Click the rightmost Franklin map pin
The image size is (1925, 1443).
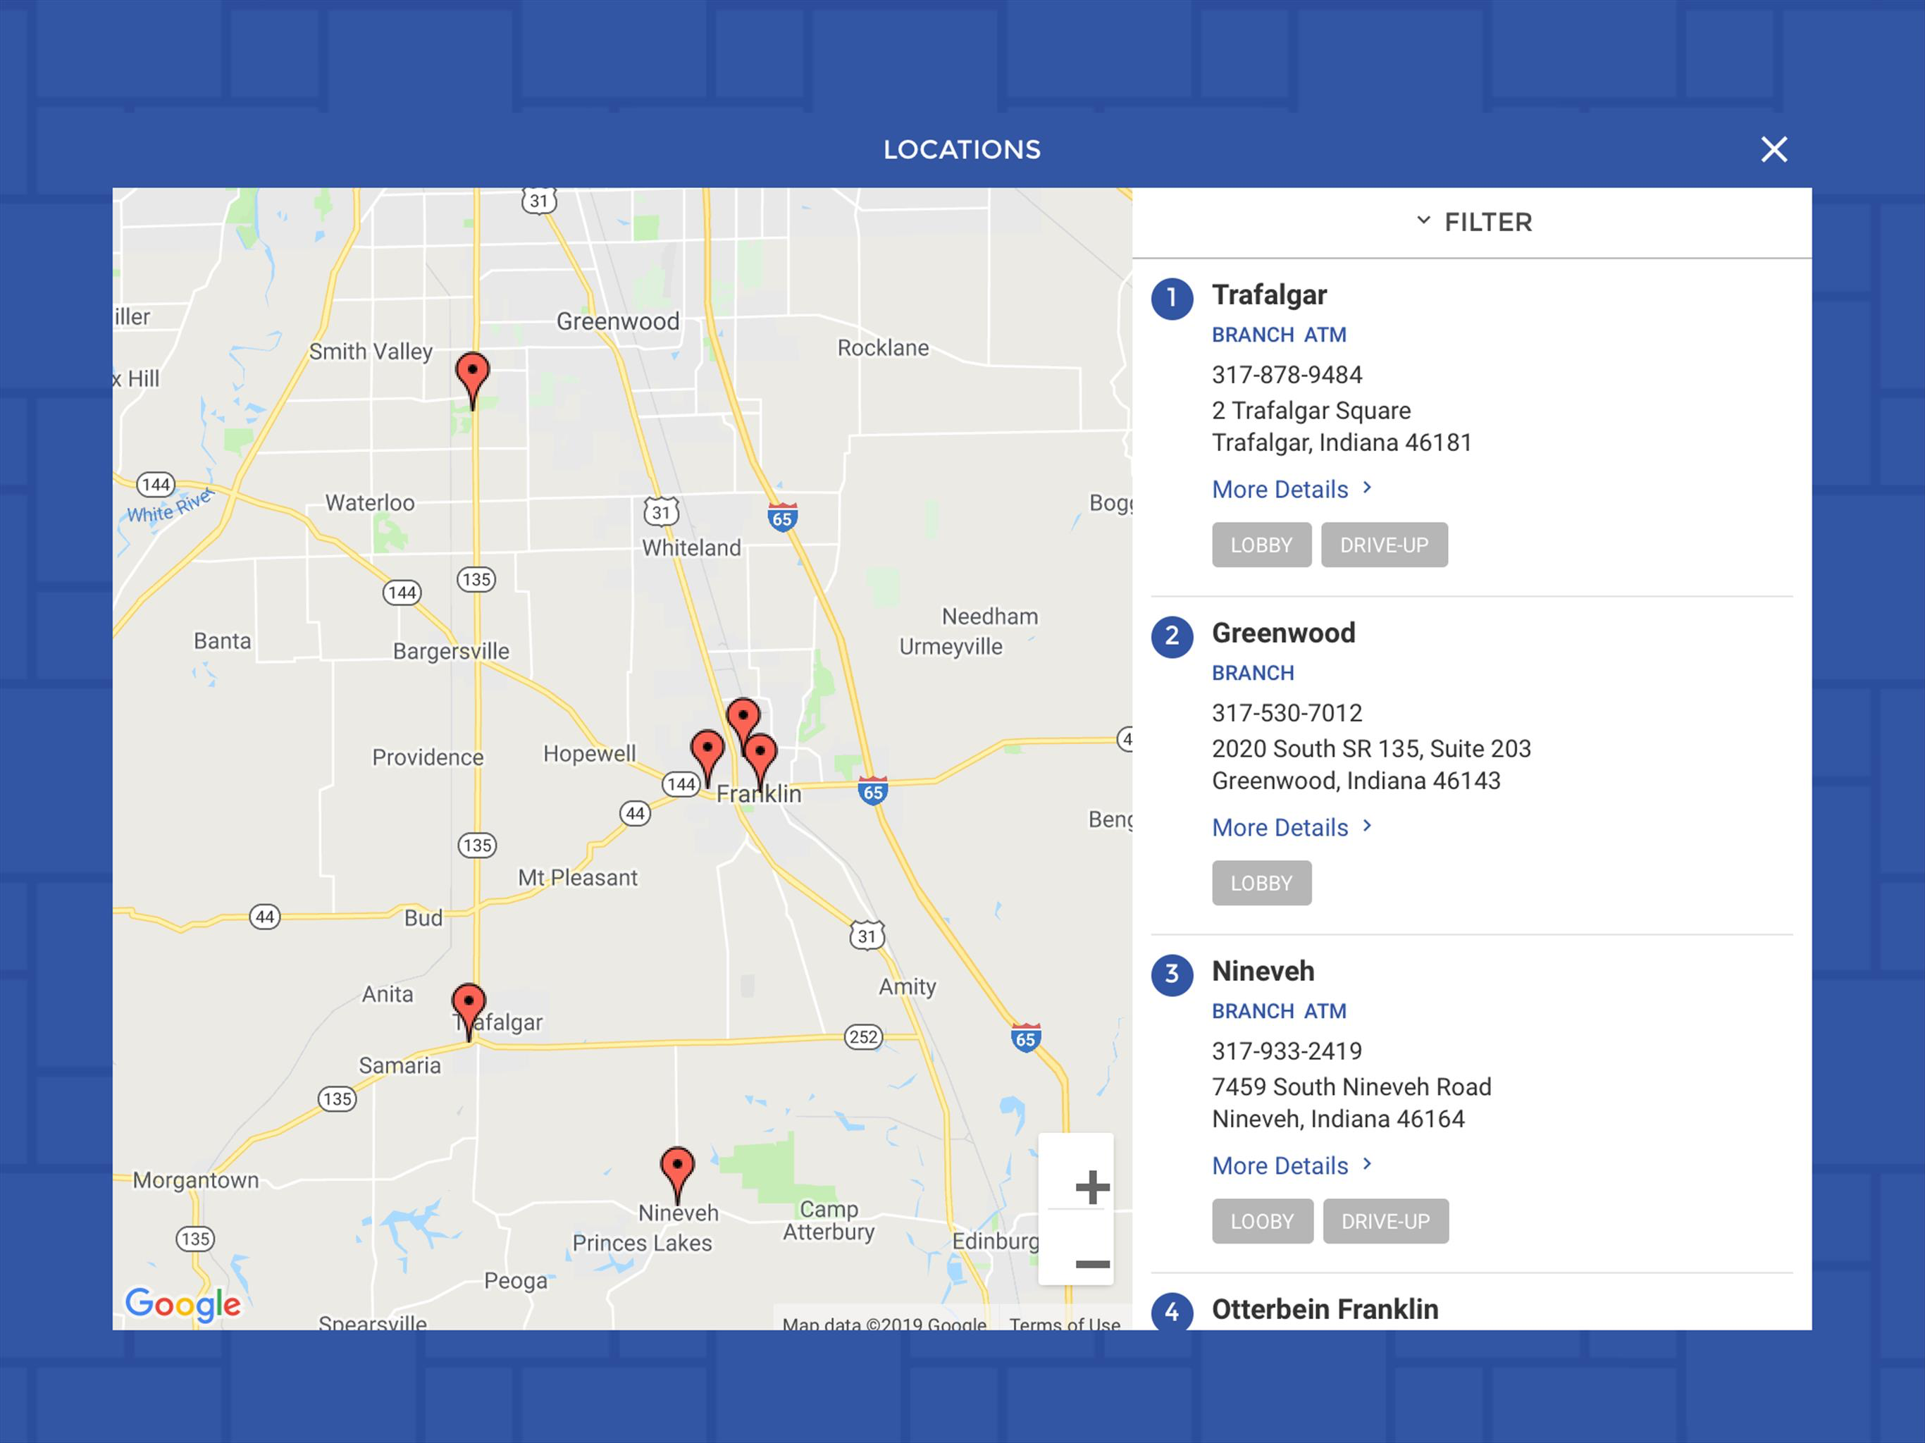pyautogui.click(x=760, y=762)
